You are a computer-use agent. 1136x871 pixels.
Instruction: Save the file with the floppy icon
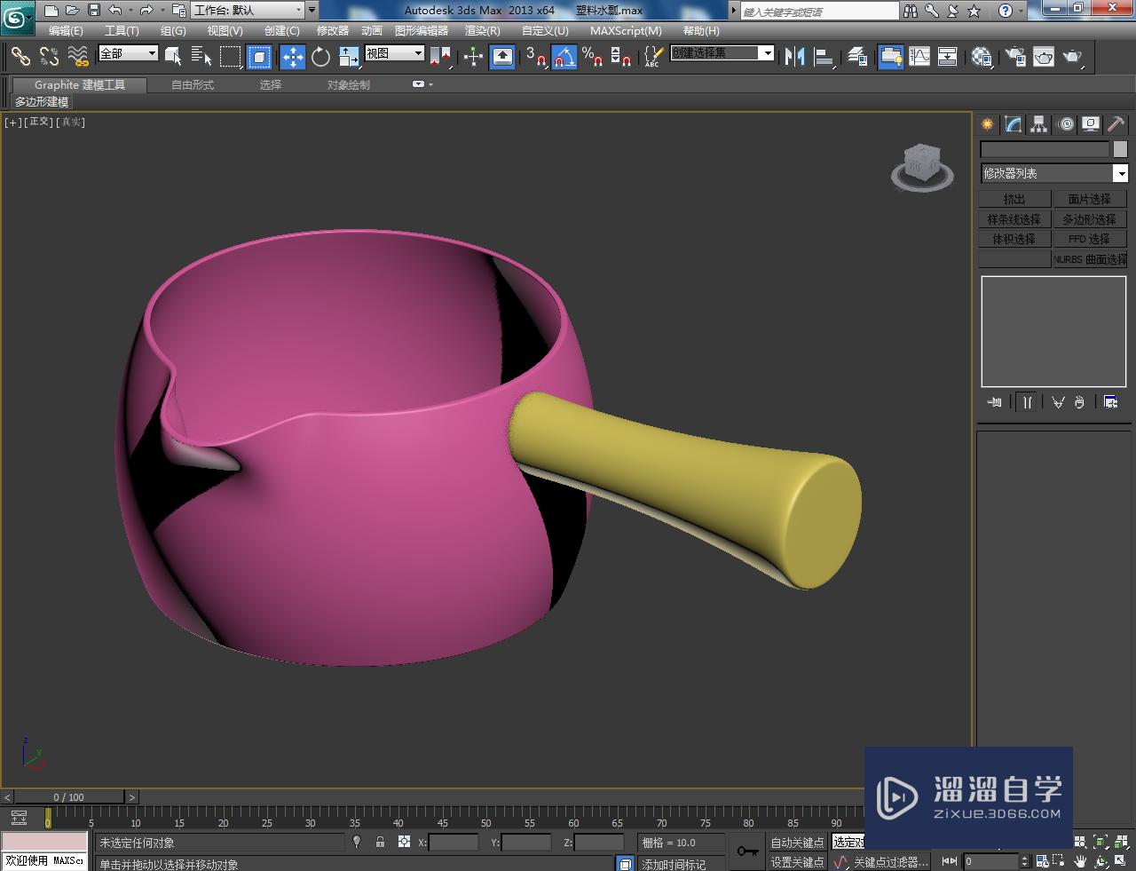pyautogui.click(x=93, y=11)
